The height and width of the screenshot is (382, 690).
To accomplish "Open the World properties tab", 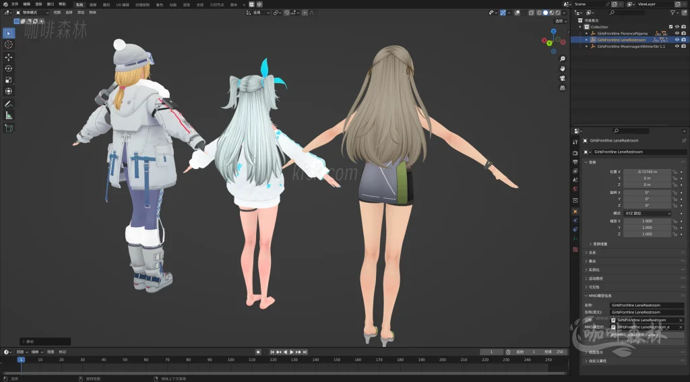I will click(575, 189).
